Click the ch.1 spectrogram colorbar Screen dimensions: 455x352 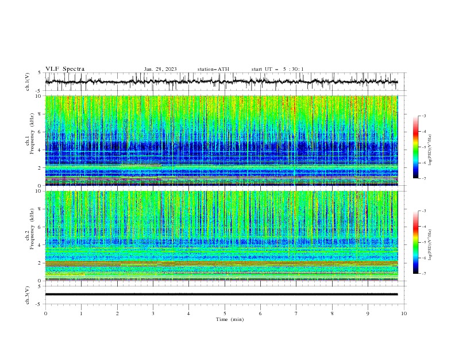tap(415, 147)
